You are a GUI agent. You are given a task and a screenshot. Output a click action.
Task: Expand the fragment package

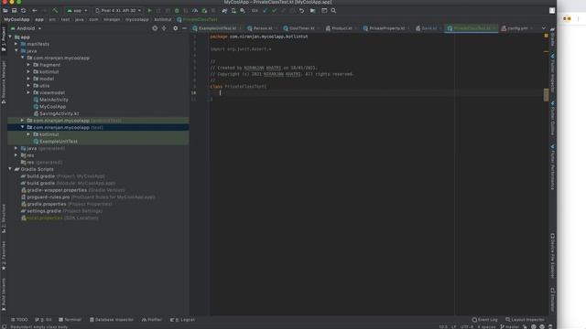click(28, 65)
